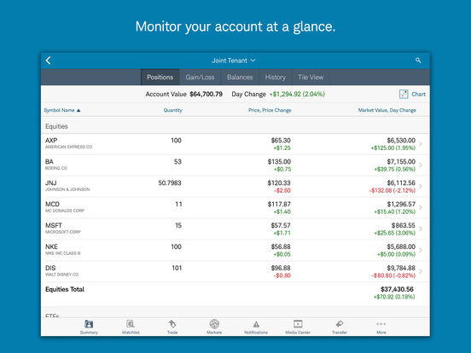Image resolution: width=471 pixels, height=353 pixels.
Task: Switch to the History tab
Action: point(275,77)
